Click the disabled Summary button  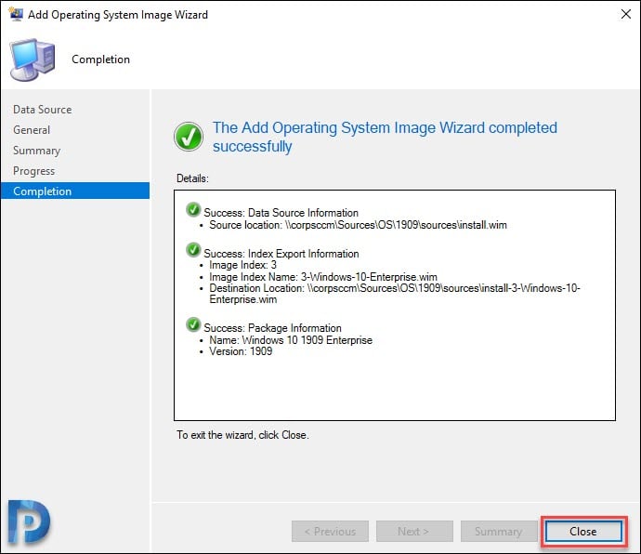[498, 531]
